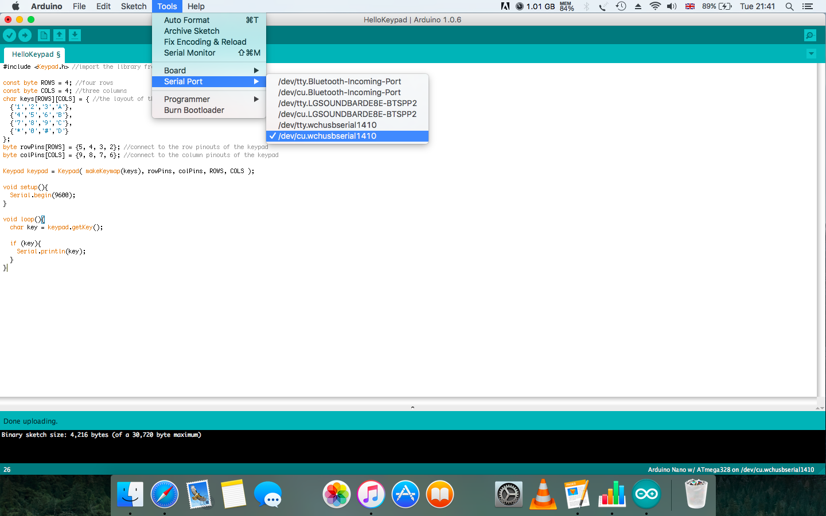Expand the Programmer submenu

tap(209, 99)
